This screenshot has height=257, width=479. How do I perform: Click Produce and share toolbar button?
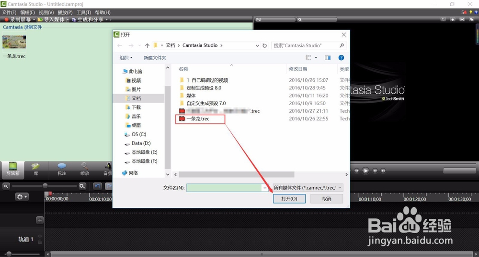pos(89,20)
